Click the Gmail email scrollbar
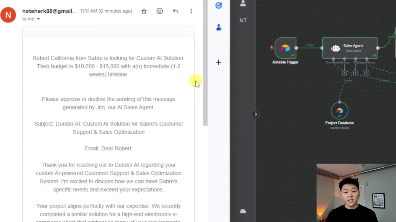 tap(205, 63)
